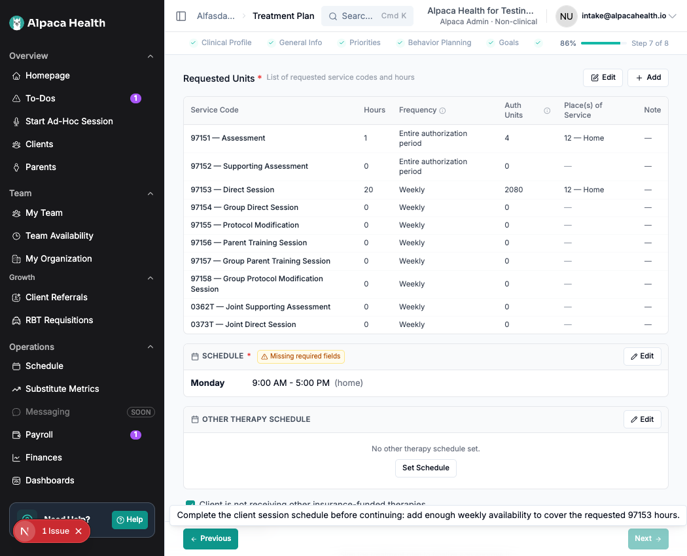This screenshot has height=556, width=687.
Task: Select the 97151 — Assessment row
Action: (x=425, y=138)
